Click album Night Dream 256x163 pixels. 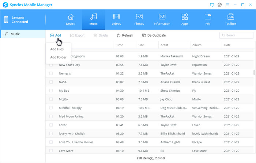tap(201, 56)
